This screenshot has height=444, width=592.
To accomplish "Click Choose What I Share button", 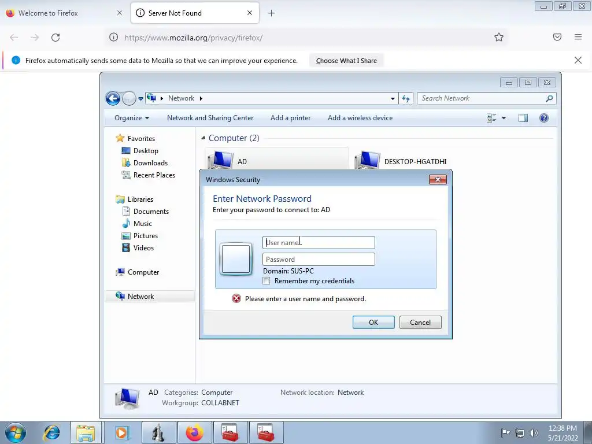I will coord(346,61).
